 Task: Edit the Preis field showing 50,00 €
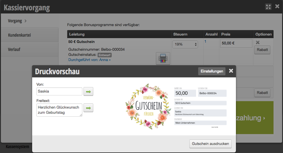point(236,43)
